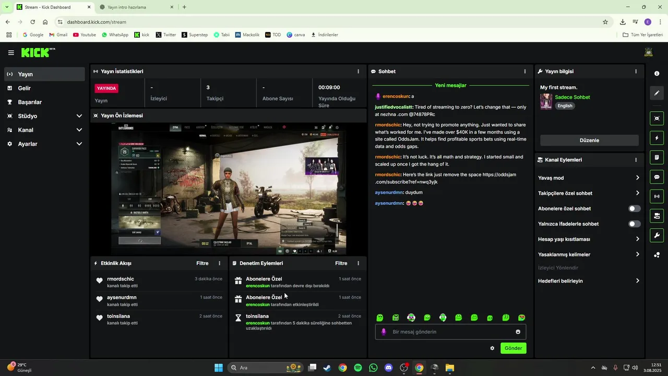This screenshot has width=668, height=376.
Task: Open Takipçilere özel sohbet settings arrow
Action: 637,193
